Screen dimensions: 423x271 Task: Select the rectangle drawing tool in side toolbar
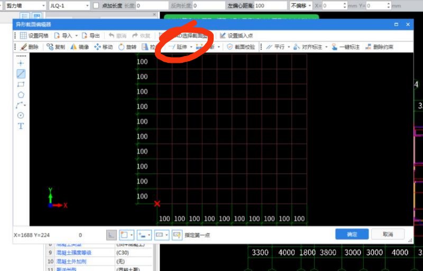pyautogui.click(x=21, y=85)
